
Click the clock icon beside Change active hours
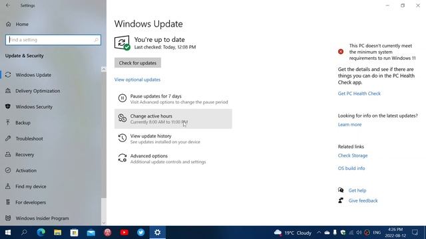[x=122, y=118]
